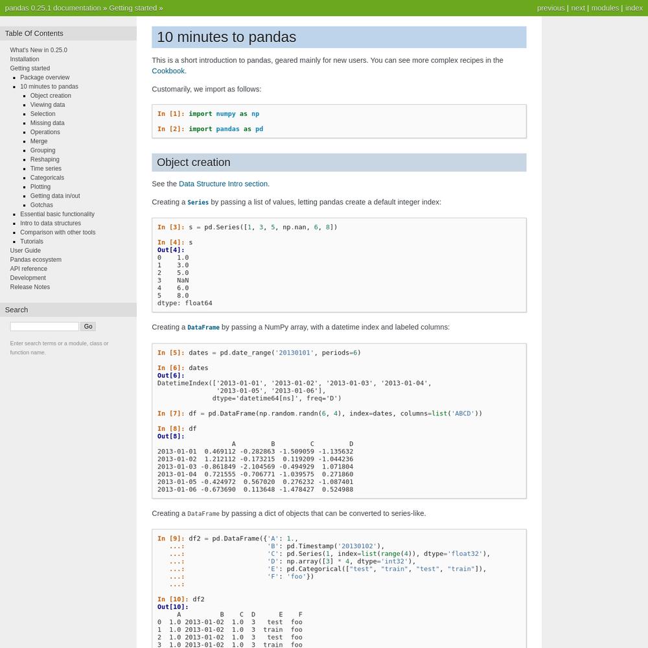Jump to Getting data in/out section

(55, 196)
